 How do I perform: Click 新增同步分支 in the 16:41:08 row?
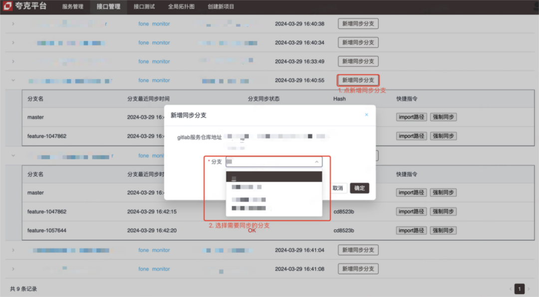(x=358, y=269)
